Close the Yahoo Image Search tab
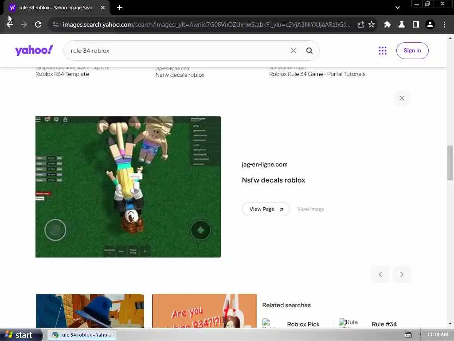Image resolution: width=454 pixels, height=341 pixels. 103,8
